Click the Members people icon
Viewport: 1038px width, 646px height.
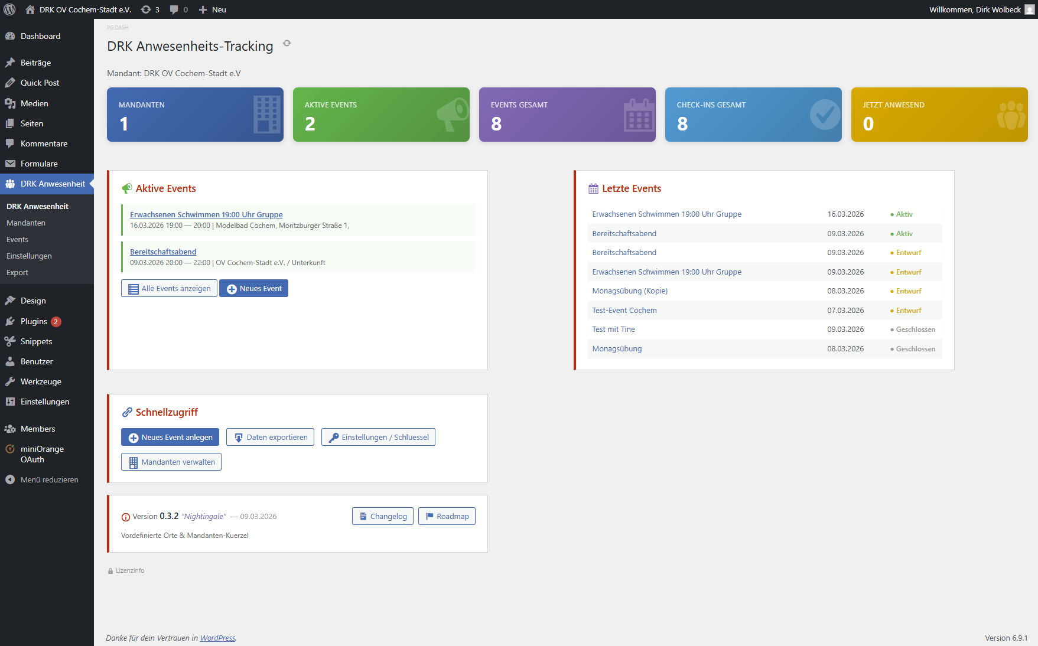(x=10, y=429)
